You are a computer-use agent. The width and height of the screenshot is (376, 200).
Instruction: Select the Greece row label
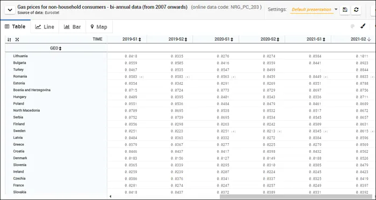18,144
